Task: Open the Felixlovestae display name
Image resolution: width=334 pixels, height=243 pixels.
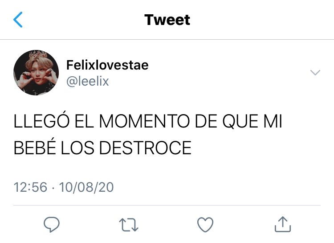Action: click(107, 65)
